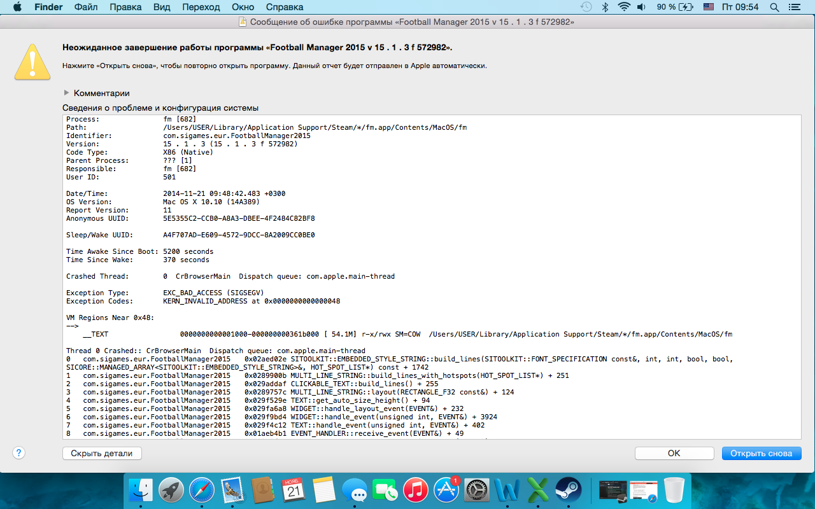Open the Trash in Dock

[x=673, y=491]
